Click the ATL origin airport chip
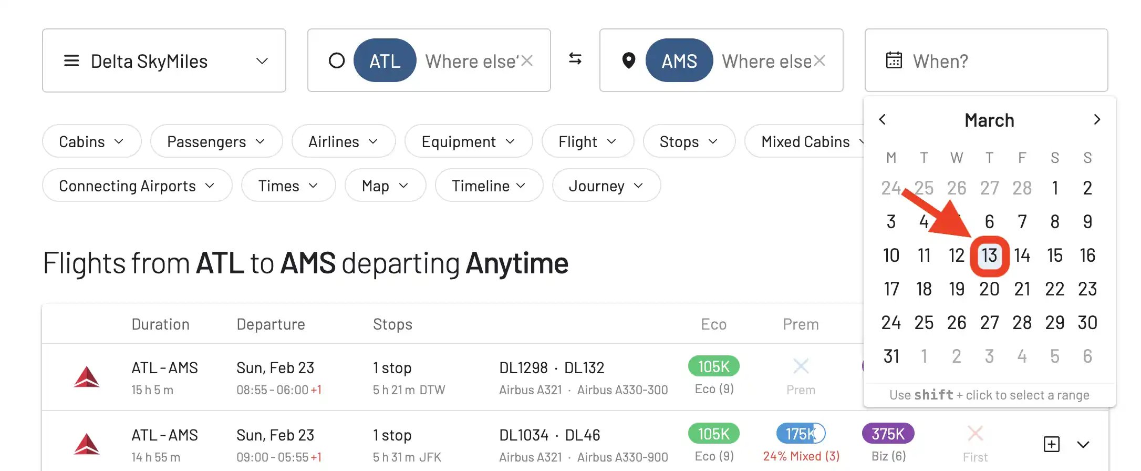This screenshot has height=471, width=1141. pos(385,60)
